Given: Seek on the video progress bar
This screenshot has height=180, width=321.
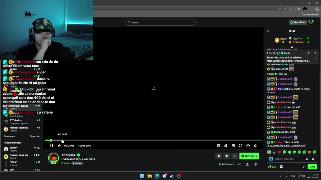Looking at the screenshot, I should pyautogui.click(x=153, y=140).
